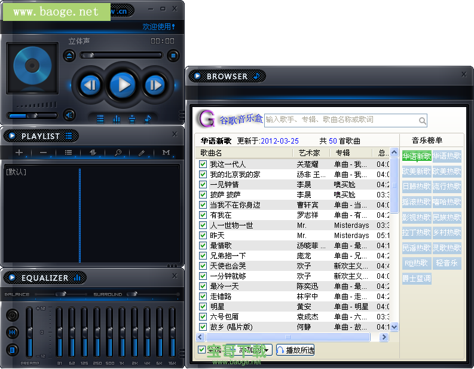Viewport: 474px width, 369px height.
Task: Click the 播放所选 play selected button
Action: point(295,350)
